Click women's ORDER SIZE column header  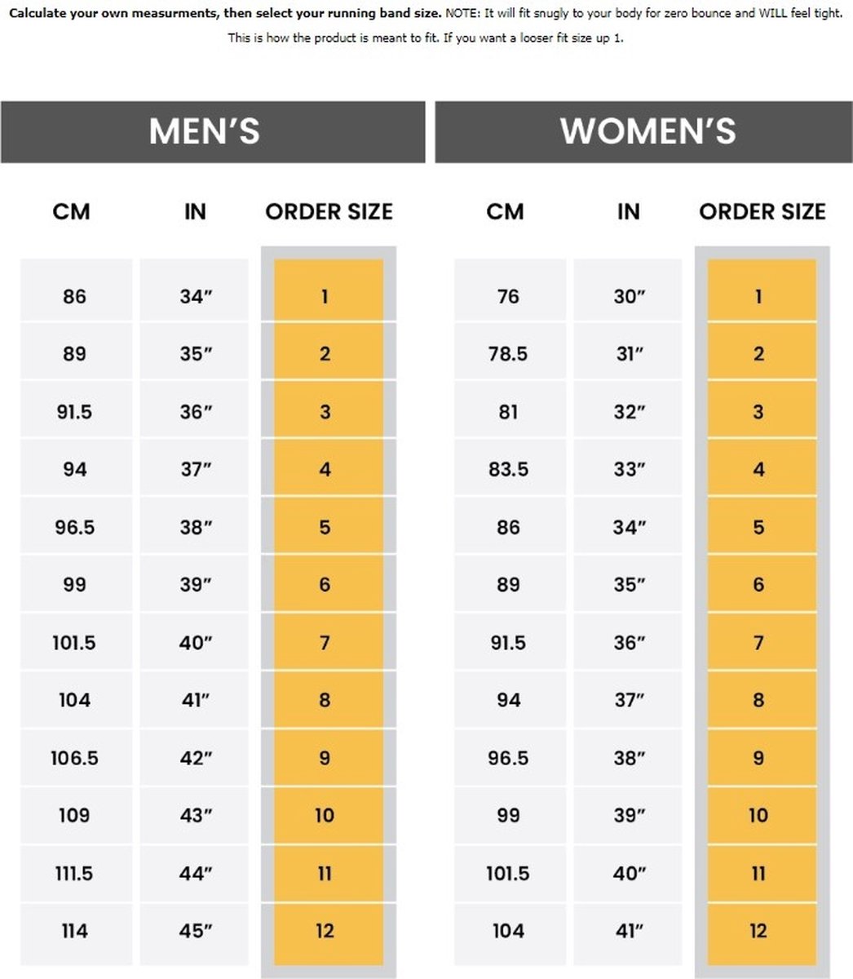coord(762,211)
